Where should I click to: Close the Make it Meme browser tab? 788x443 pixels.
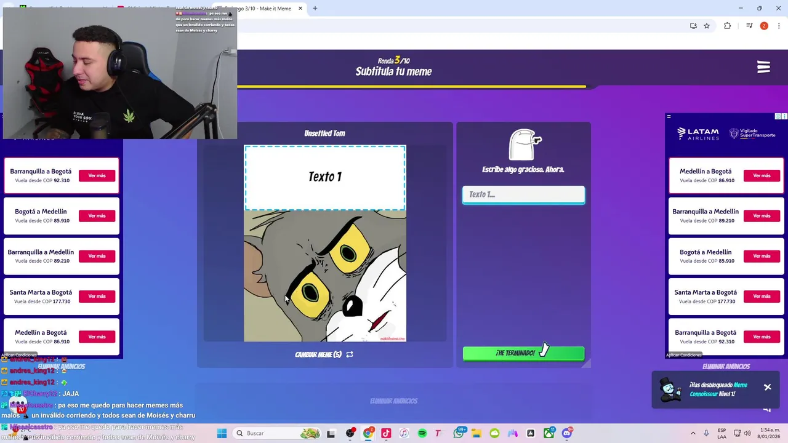300,9
